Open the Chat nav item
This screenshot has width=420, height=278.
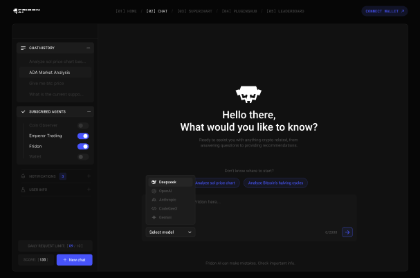pyautogui.click(x=157, y=11)
